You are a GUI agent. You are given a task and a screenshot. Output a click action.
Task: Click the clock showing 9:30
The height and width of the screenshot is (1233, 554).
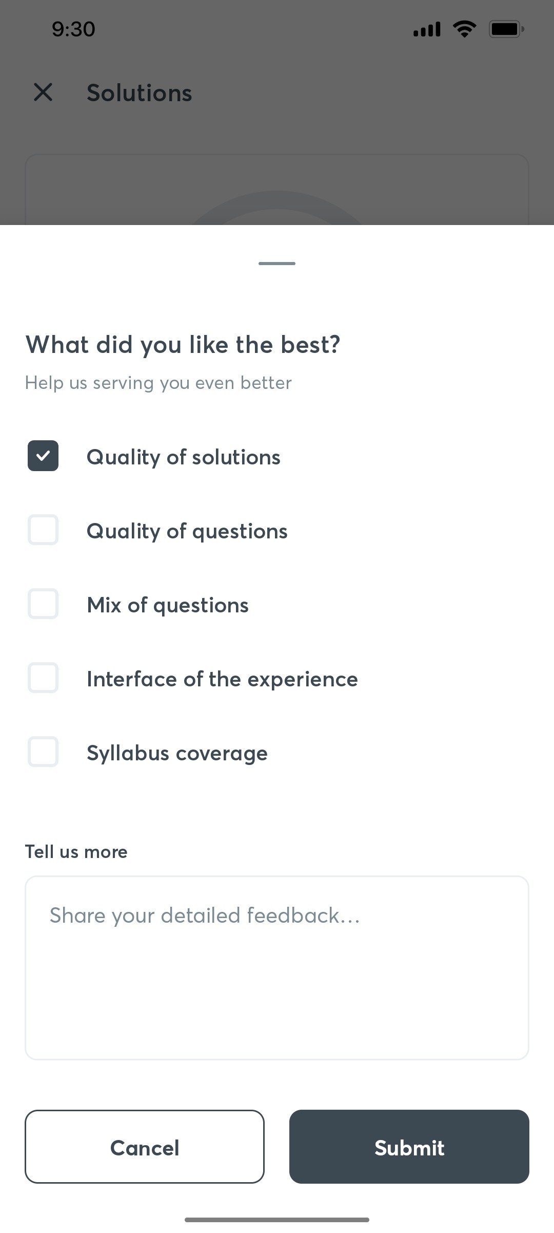tap(72, 28)
